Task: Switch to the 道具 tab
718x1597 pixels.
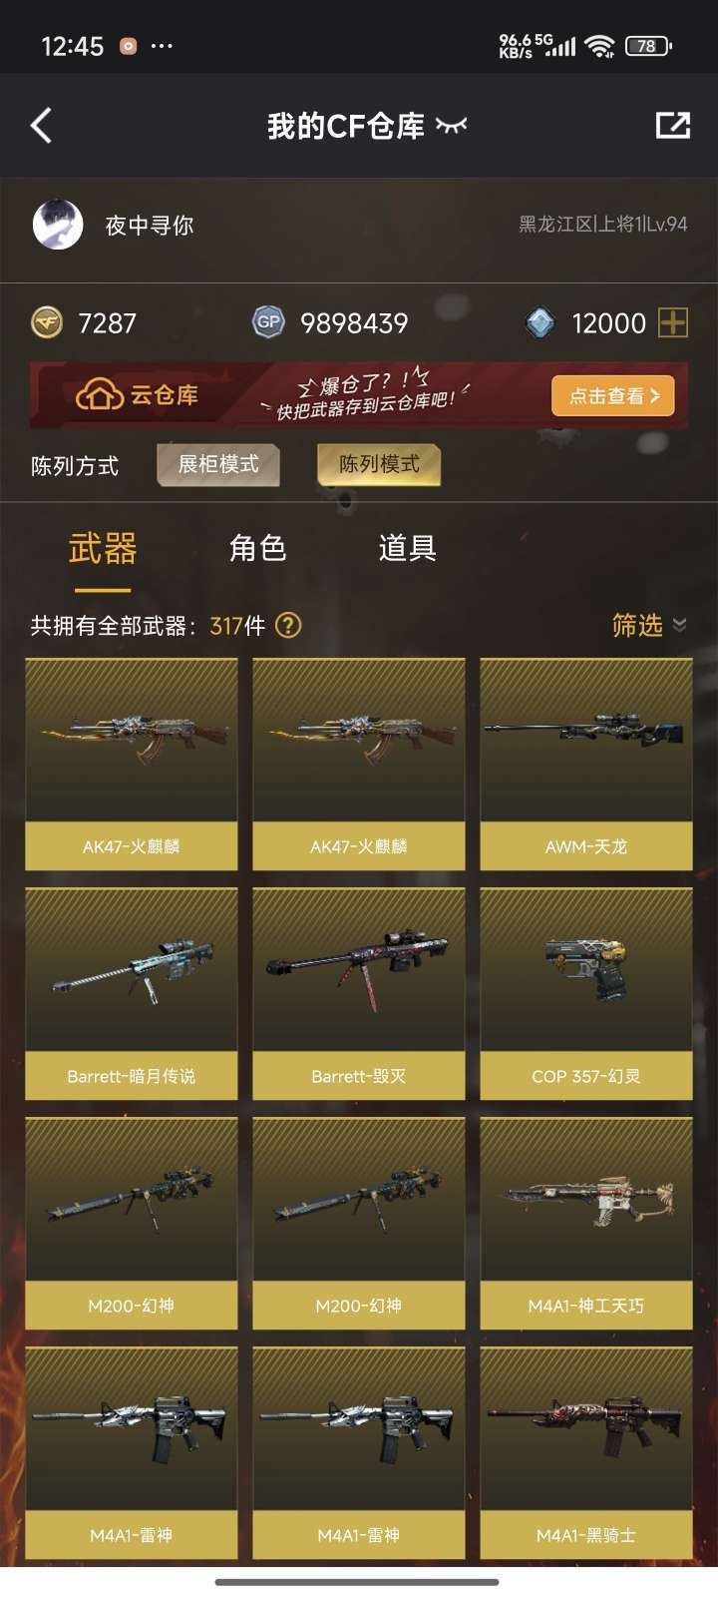Action: (407, 548)
